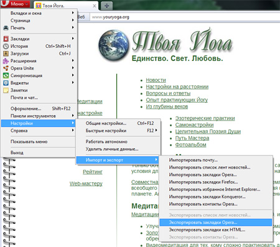Click the Print printer icon in menu
The width and height of the screenshot is (280, 247).
click(6, 28)
